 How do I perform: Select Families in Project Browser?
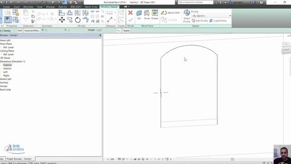[x=4, y=82]
